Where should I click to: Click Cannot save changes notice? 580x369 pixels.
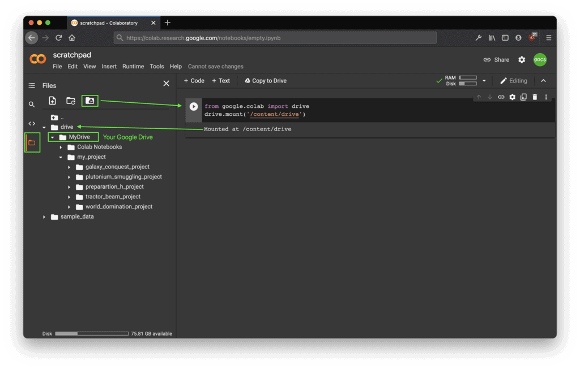[216, 67]
